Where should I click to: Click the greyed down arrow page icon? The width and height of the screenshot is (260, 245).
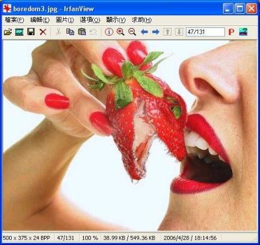tap(179, 32)
